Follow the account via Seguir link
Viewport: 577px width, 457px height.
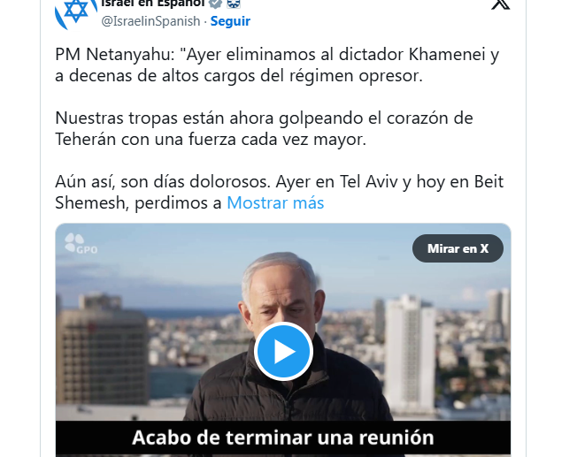coord(230,21)
